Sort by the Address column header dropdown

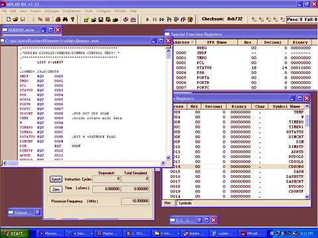tap(184, 42)
